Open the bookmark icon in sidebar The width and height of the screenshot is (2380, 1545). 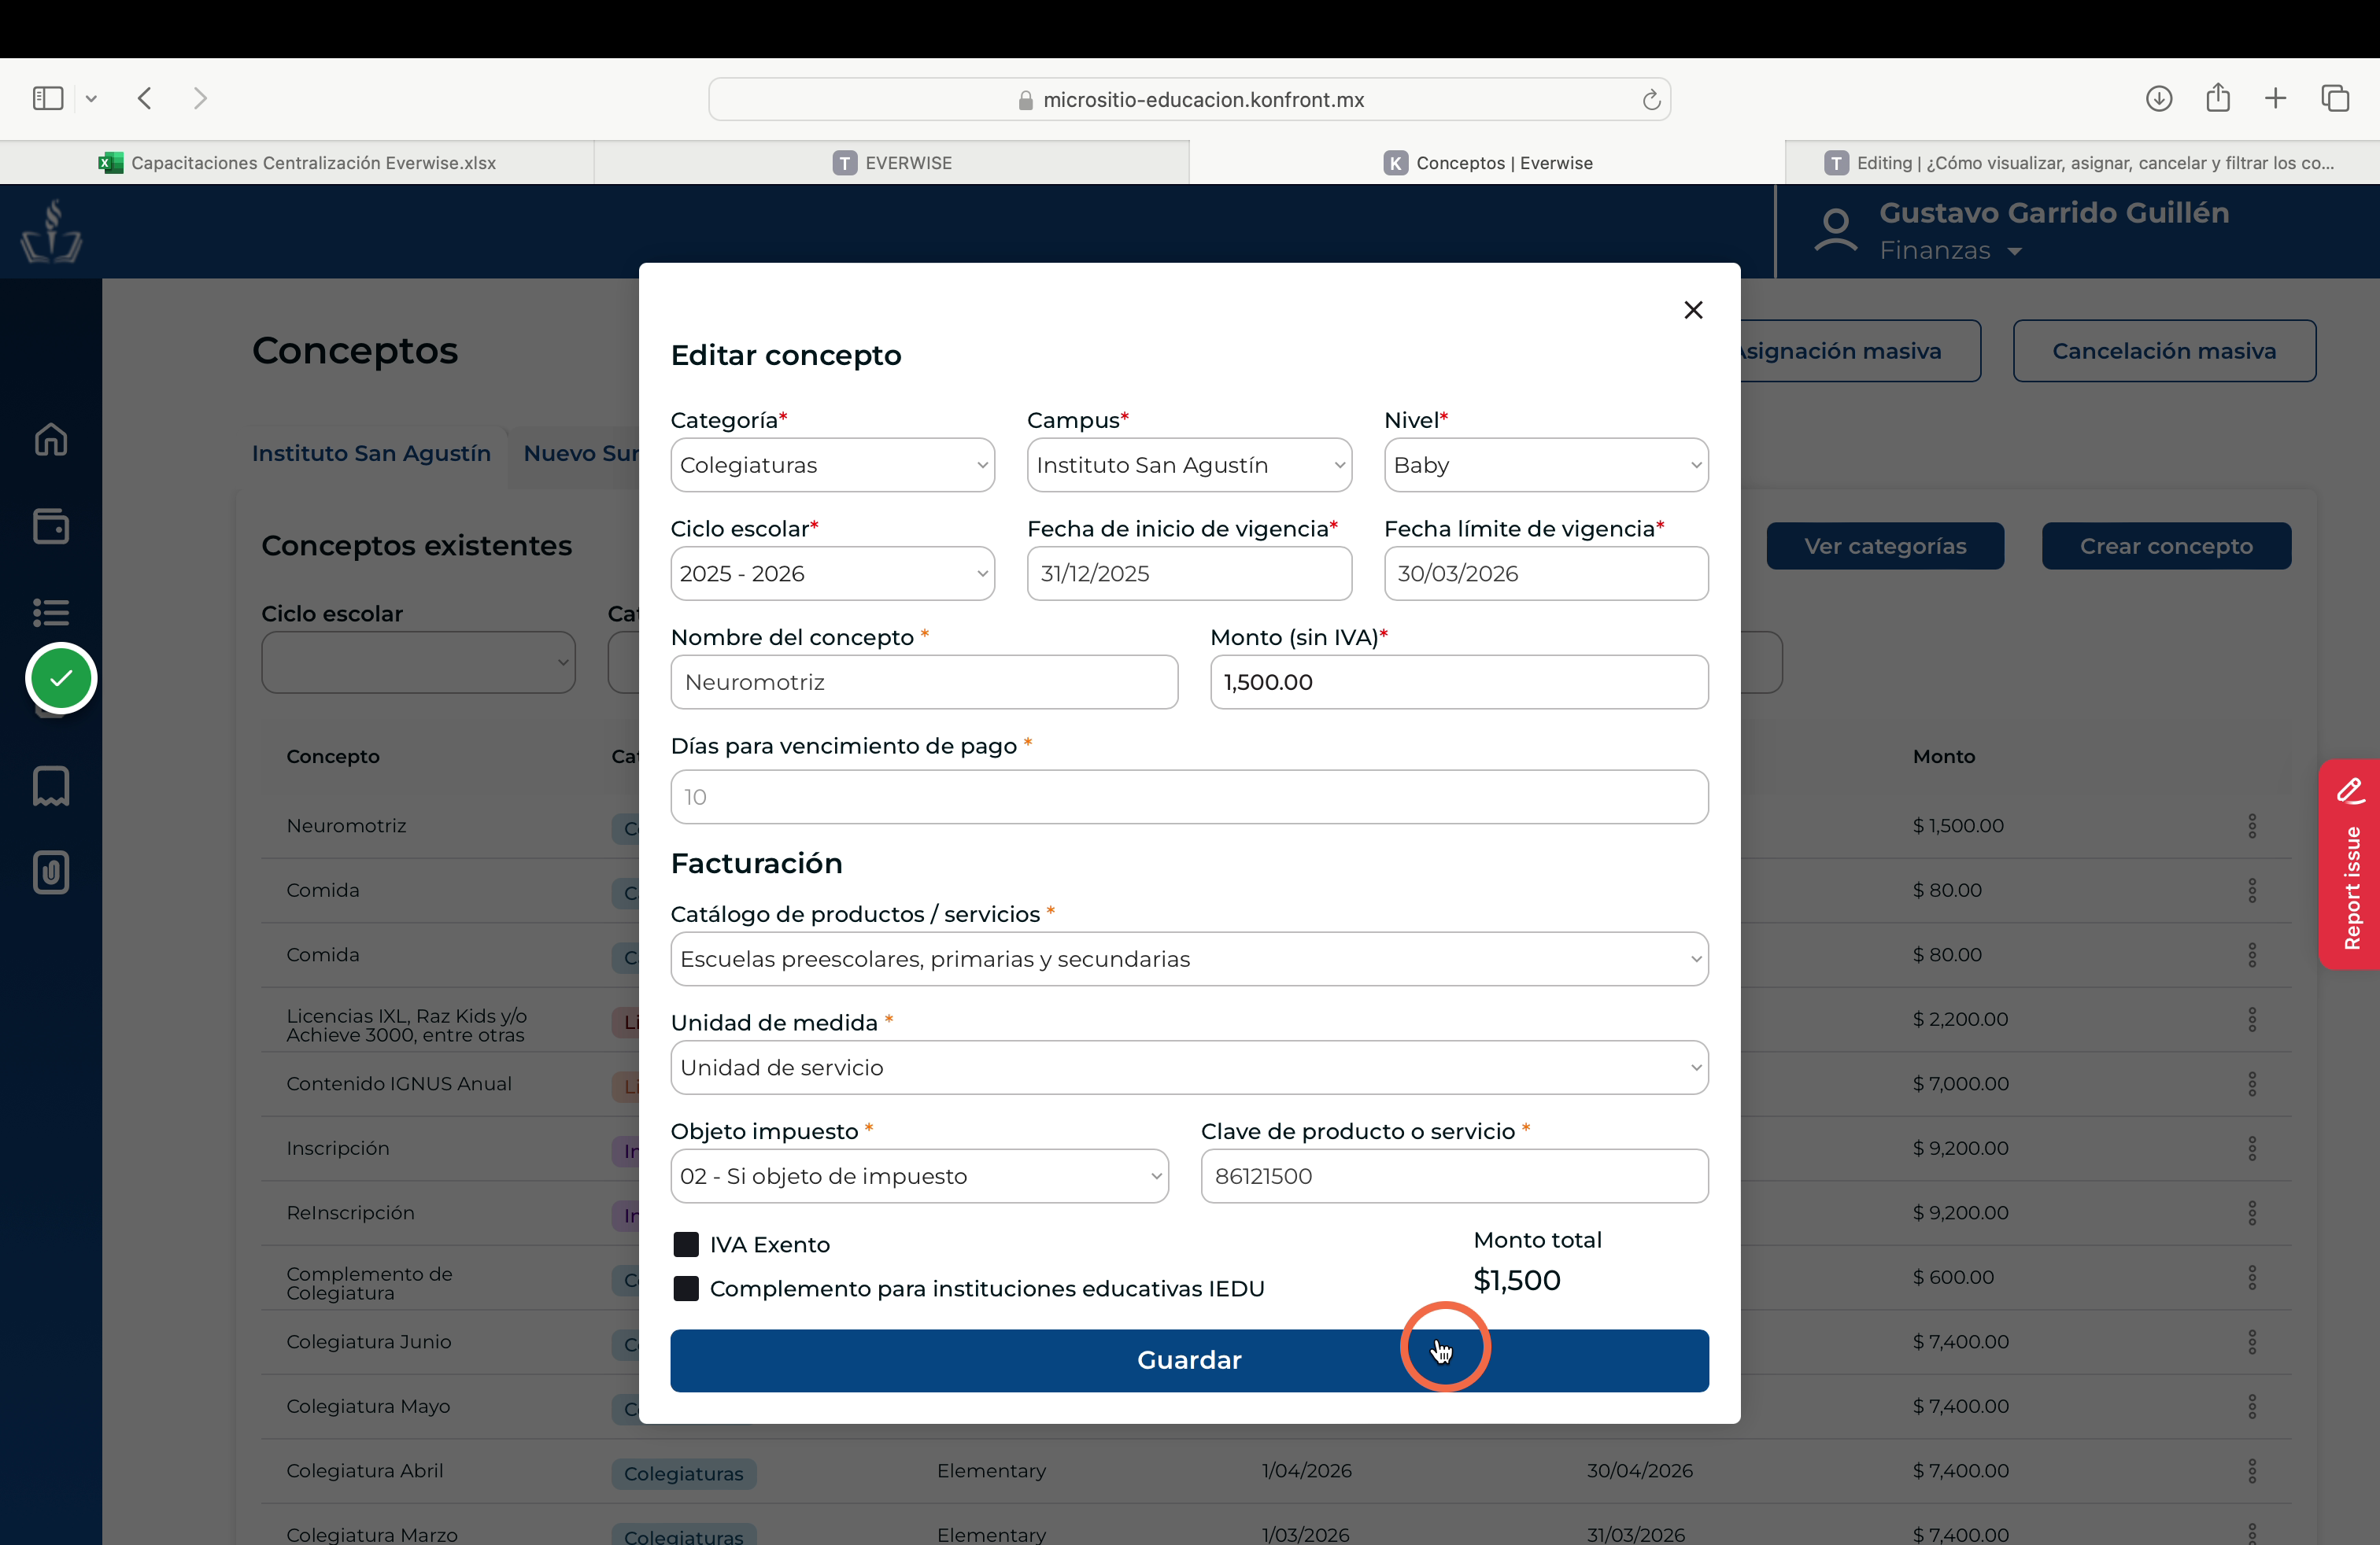(x=51, y=786)
